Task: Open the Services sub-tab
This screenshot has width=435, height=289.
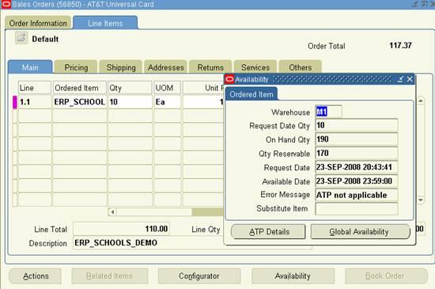Action: click(255, 67)
